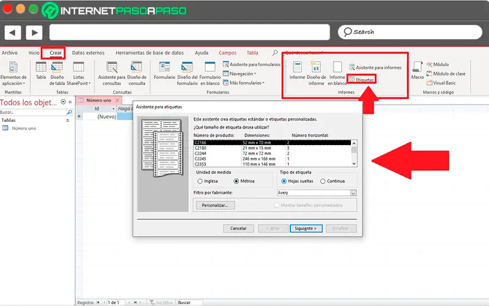The height and width of the screenshot is (306, 489).
Task: Create a new Macro
Action: (x=417, y=70)
